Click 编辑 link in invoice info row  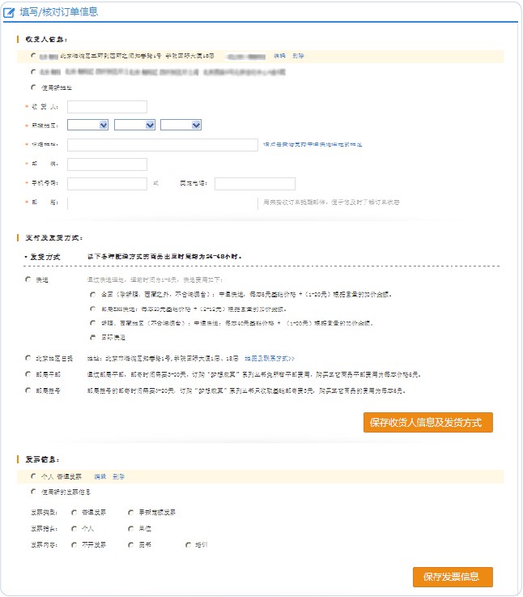[x=100, y=476]
